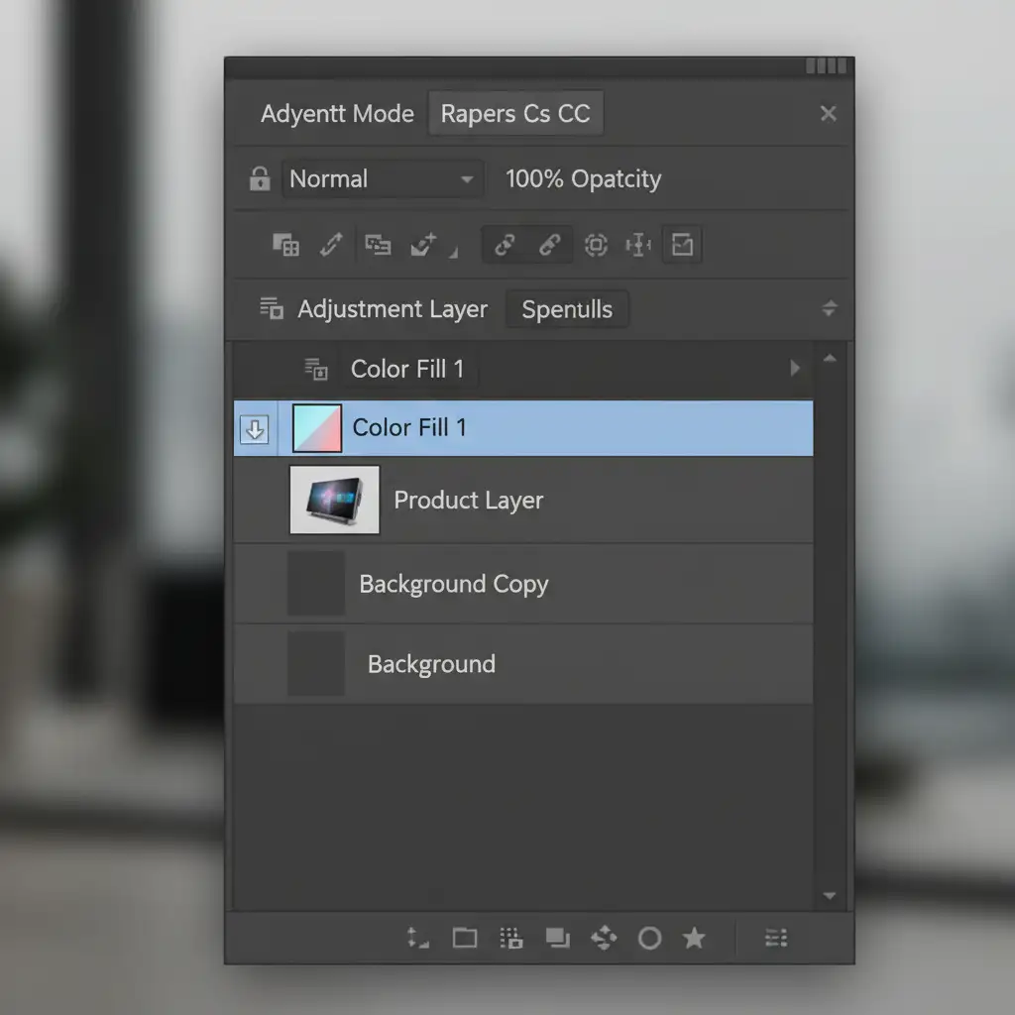Click the folder icon in bottom toolbar
The image size is (1015, 1015).
pyautogui.click(x=465, y=938)
